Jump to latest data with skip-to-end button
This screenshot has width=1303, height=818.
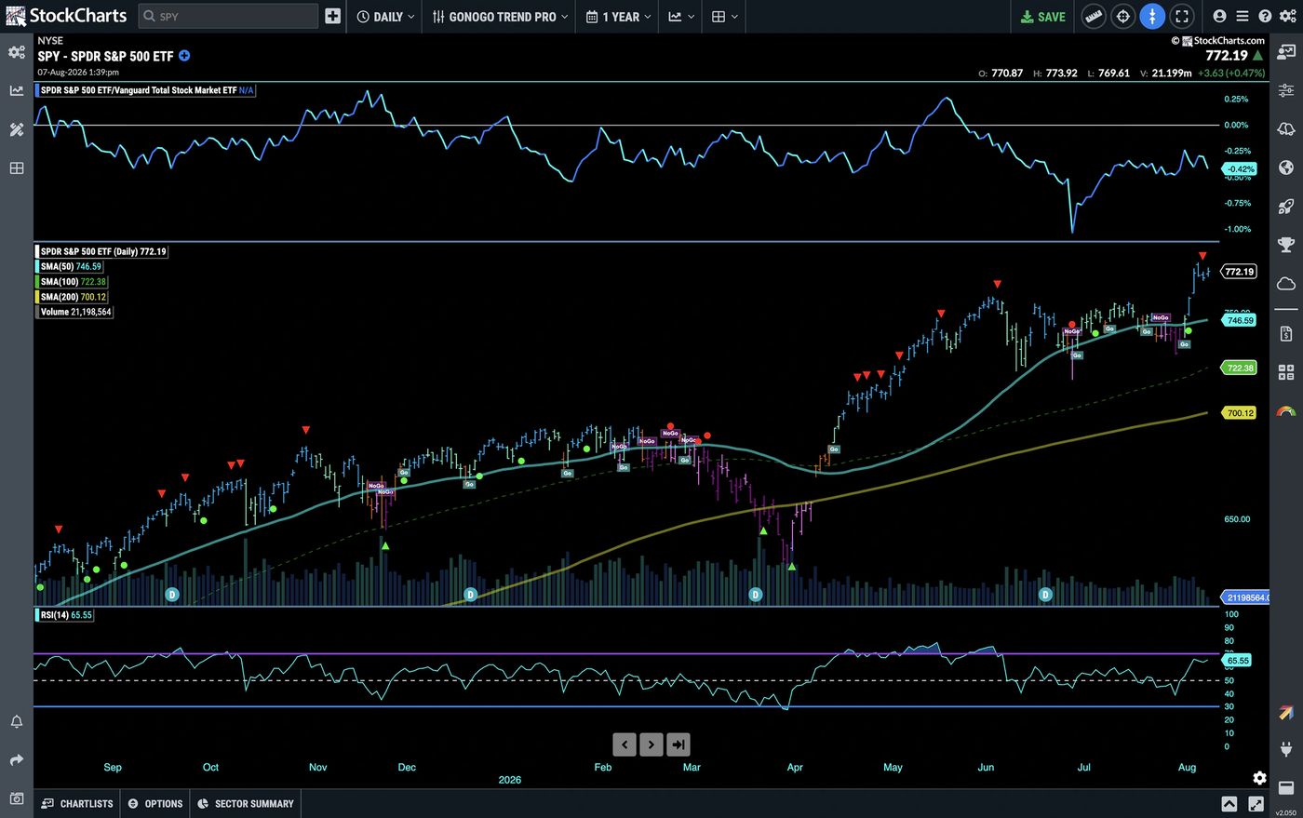[678, 744]
